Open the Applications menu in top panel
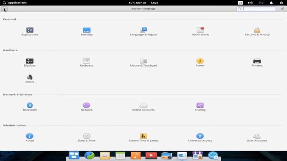287x161 pixels. coord(15,3)
